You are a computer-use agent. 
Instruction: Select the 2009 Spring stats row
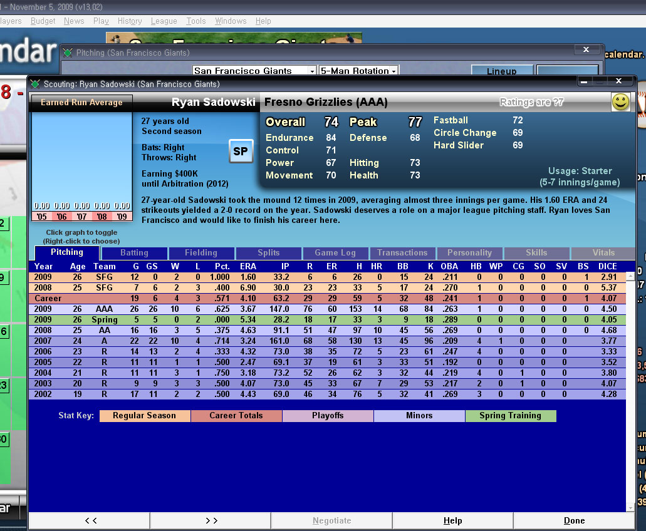pos(327,320)
